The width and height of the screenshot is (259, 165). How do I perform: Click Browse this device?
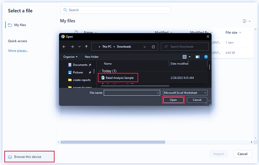click(29, 157)
